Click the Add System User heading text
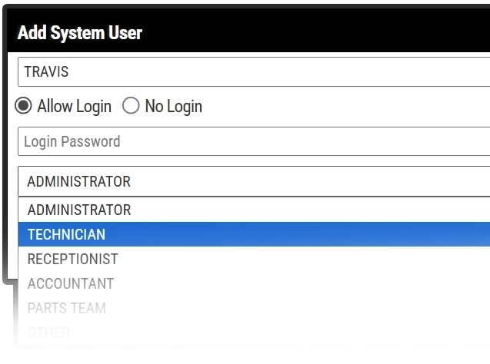The height and width of the screenshot is (364, 490). (80, 32)
